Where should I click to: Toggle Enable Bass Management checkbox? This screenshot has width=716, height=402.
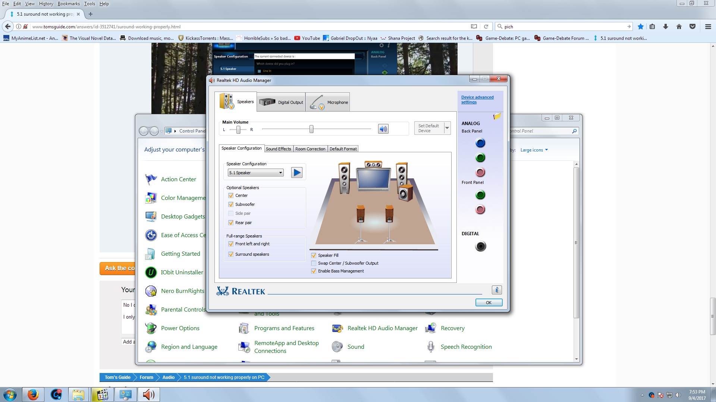point(314,271)
